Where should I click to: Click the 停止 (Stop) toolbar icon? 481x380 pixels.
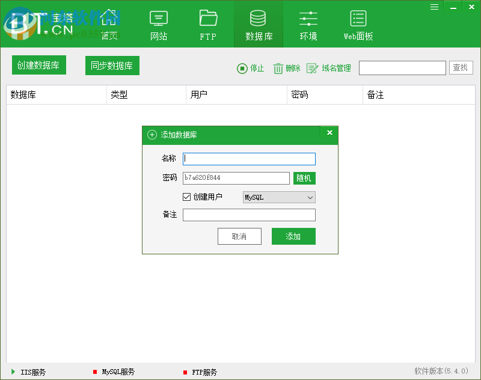pos(241,68)
